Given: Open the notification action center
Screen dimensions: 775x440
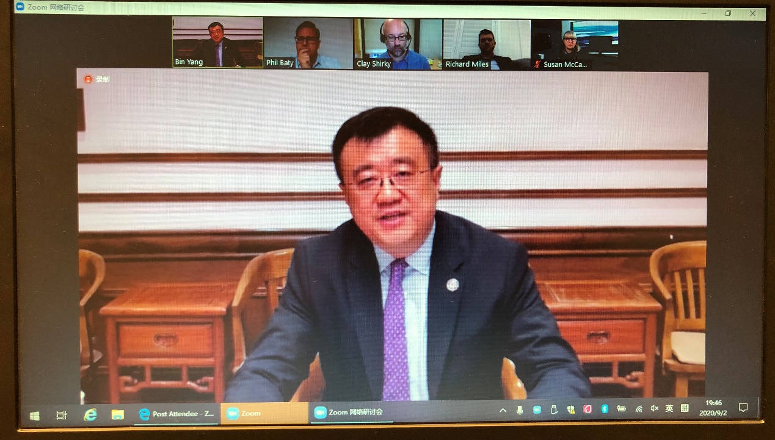Looking at the screenshot, I should tap(743, 408).
